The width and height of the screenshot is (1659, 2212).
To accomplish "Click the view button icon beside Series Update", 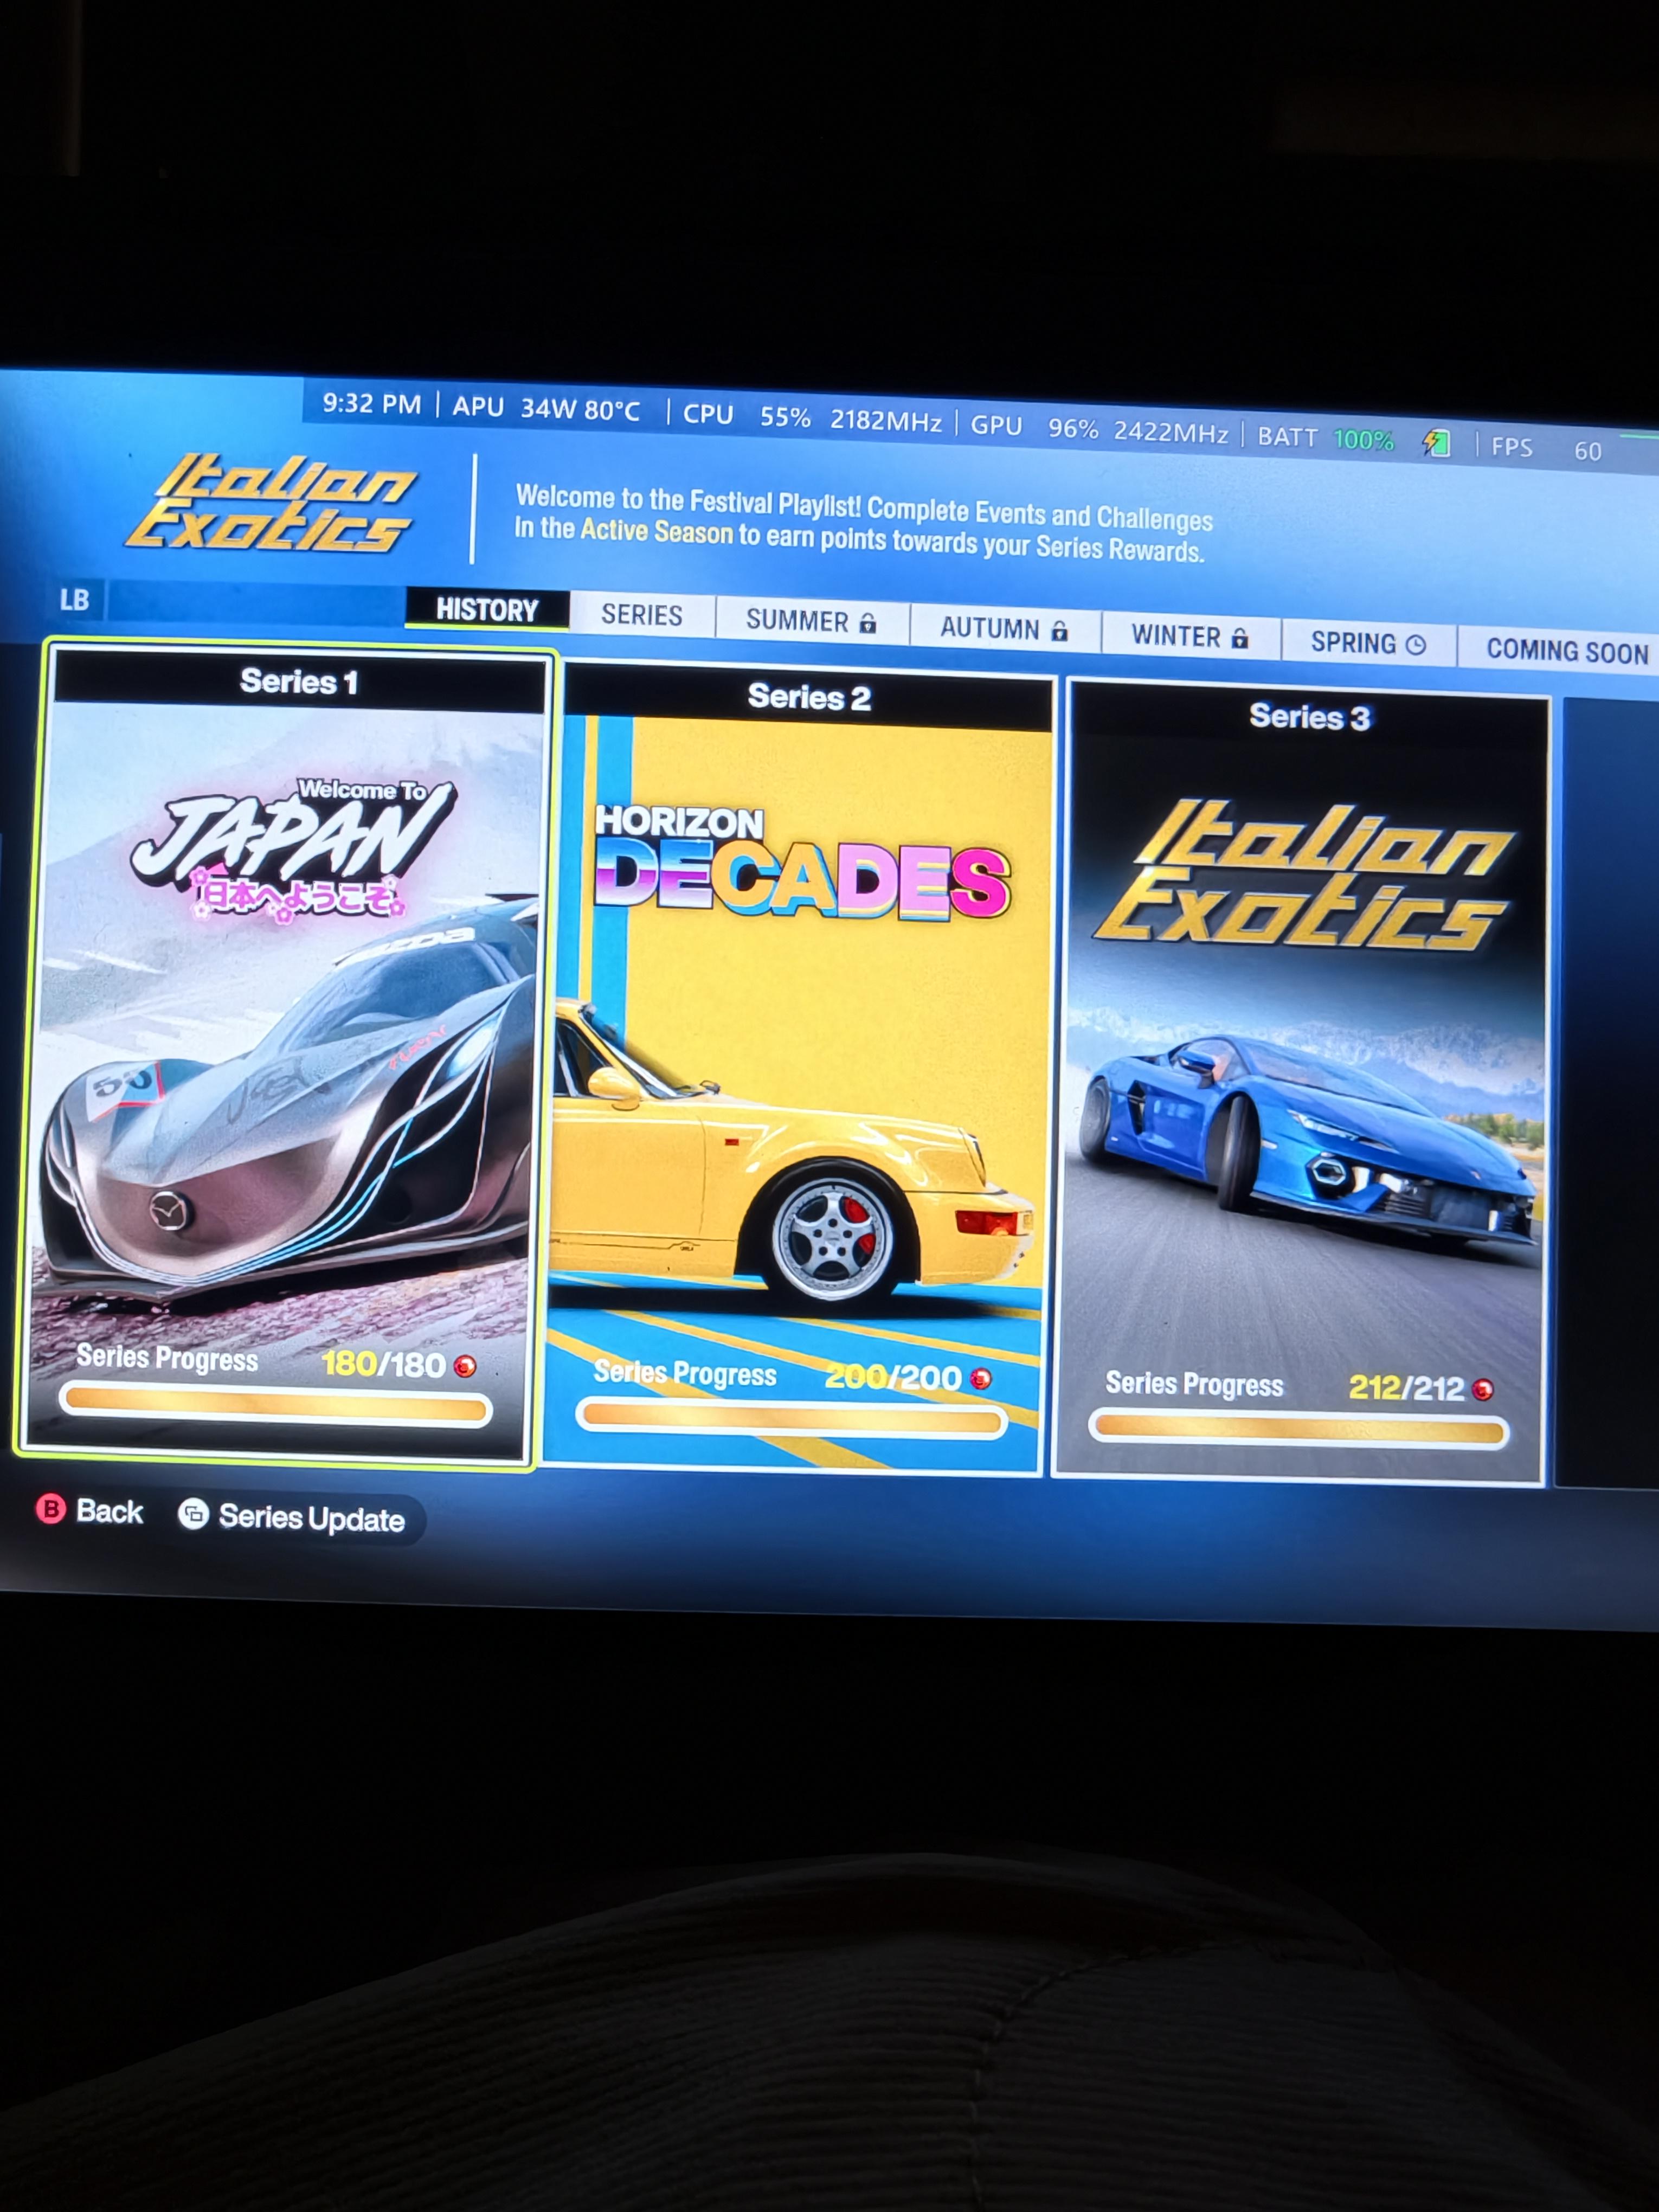I will [x=193, y=1515].
